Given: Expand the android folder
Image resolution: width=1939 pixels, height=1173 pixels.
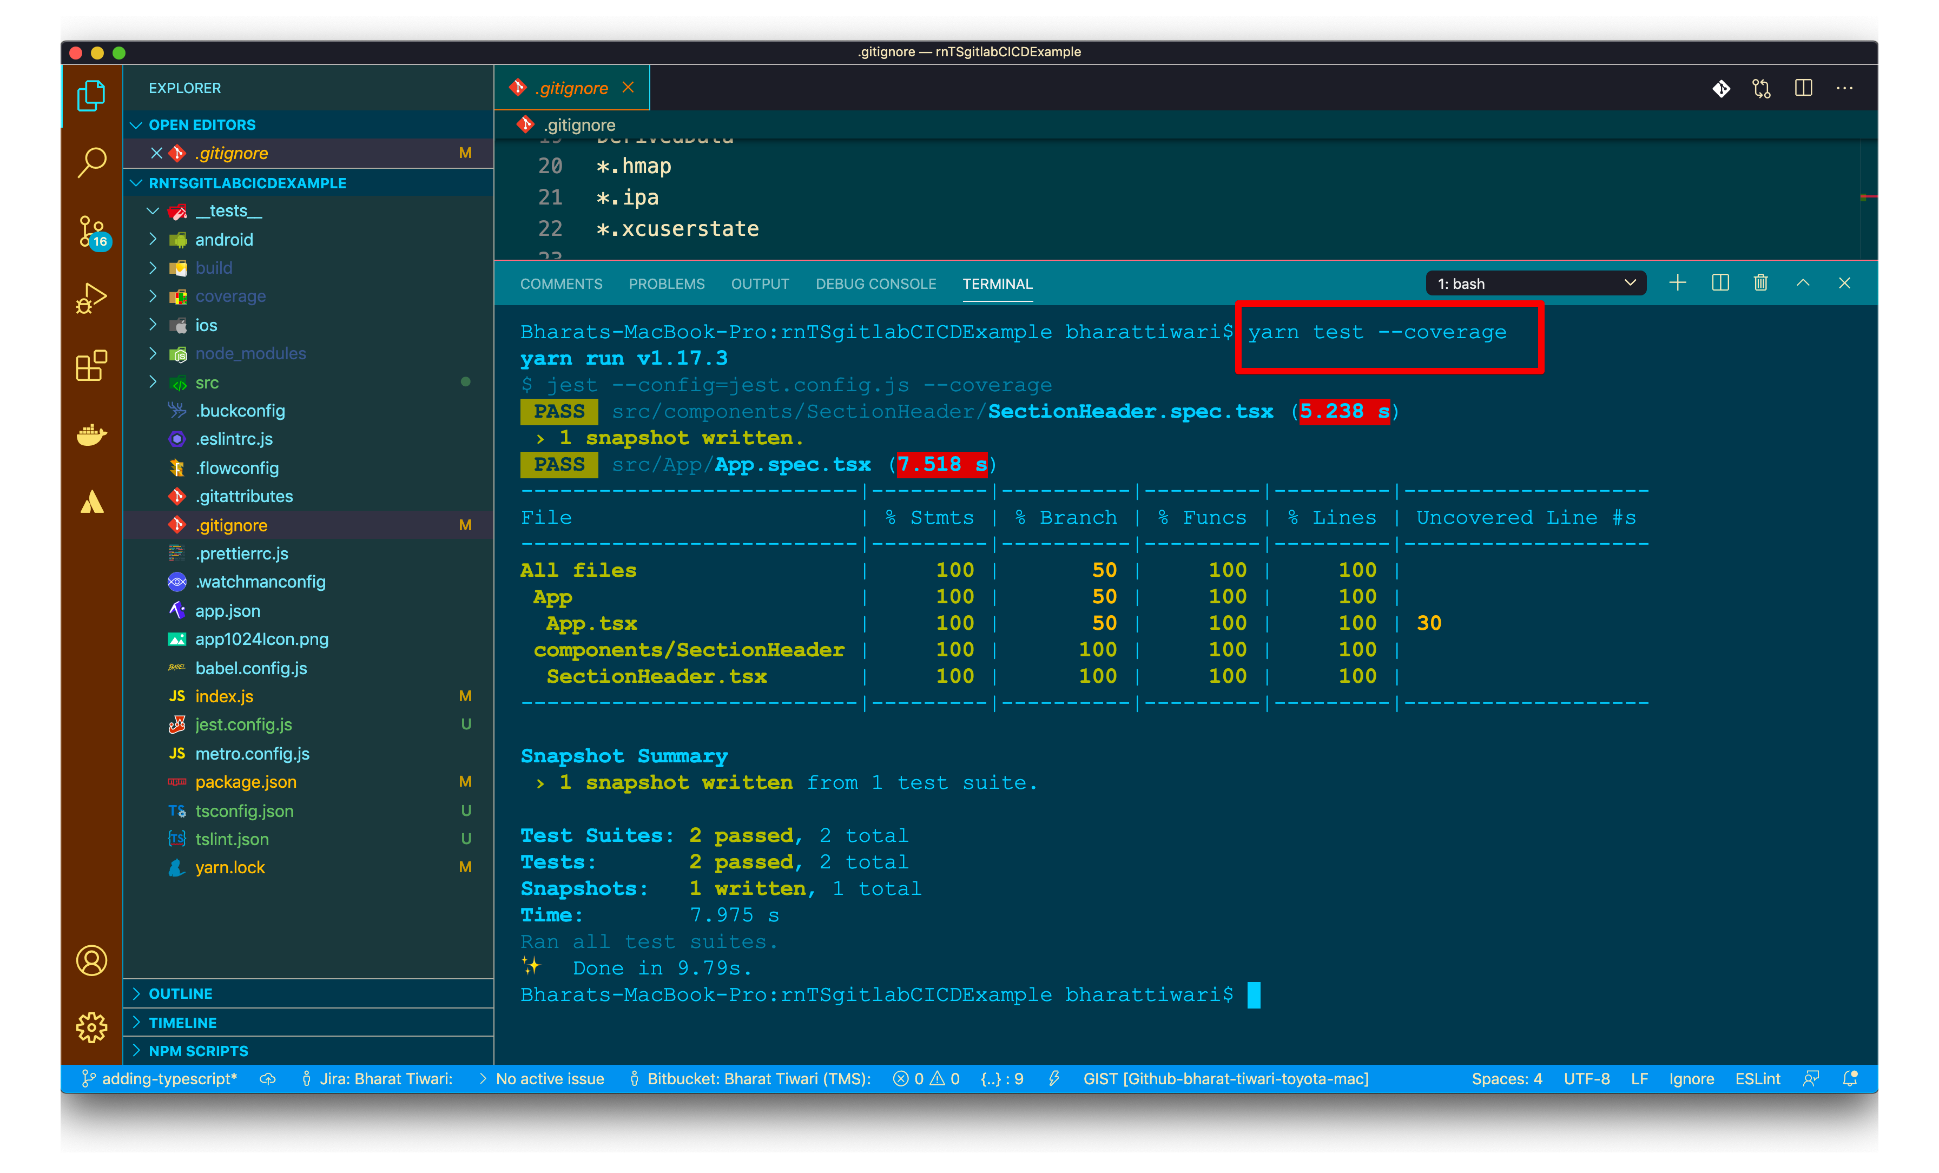Looking at the screenshot, I should coord(223,239).
